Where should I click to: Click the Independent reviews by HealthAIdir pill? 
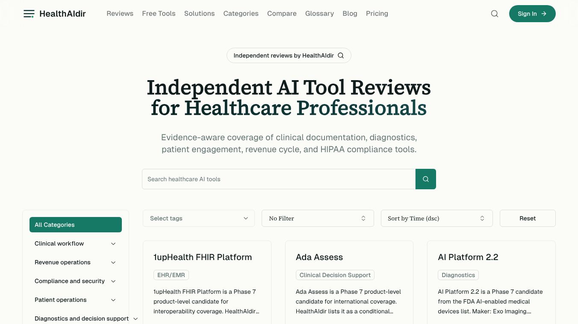[289, 55]
